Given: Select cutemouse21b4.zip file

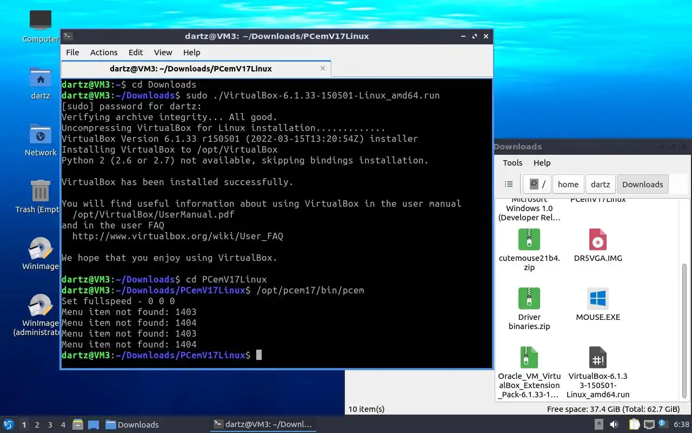Looking at the screenshot, I should pyautogui.click(x=529, y=250).
